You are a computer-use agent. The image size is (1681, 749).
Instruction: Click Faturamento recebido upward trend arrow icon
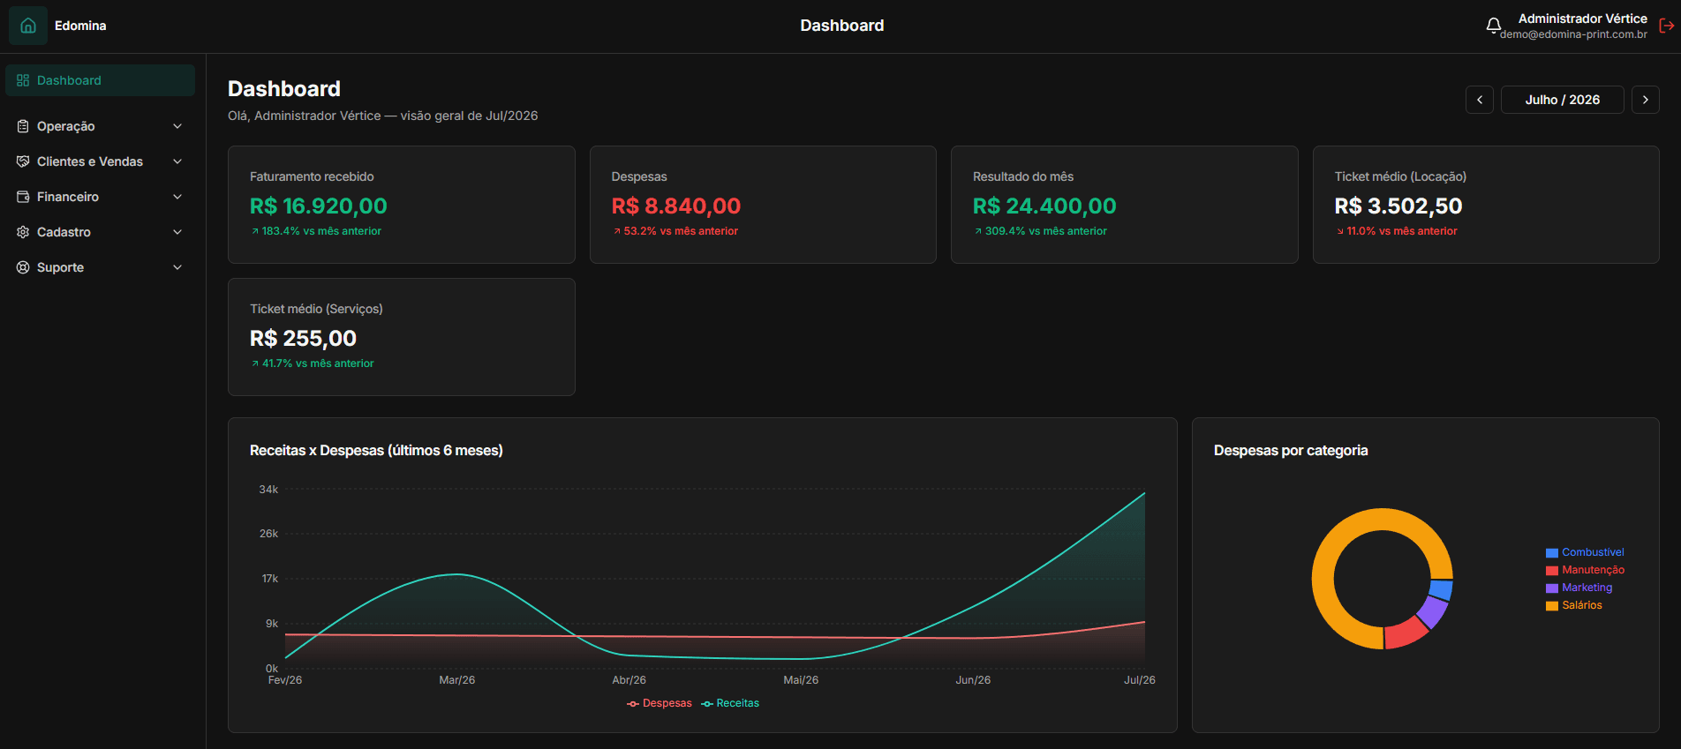pyautogui.click(x=255, y=231)
